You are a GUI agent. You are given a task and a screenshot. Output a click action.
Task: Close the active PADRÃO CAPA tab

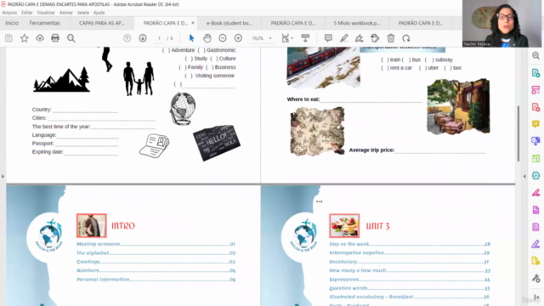pos(193,23)
